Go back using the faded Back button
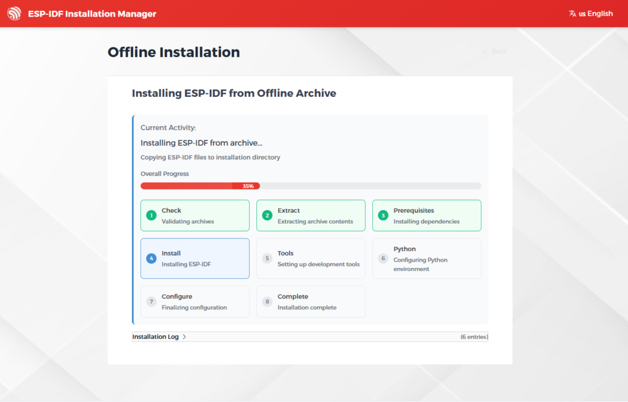 [x=495, y=51]
